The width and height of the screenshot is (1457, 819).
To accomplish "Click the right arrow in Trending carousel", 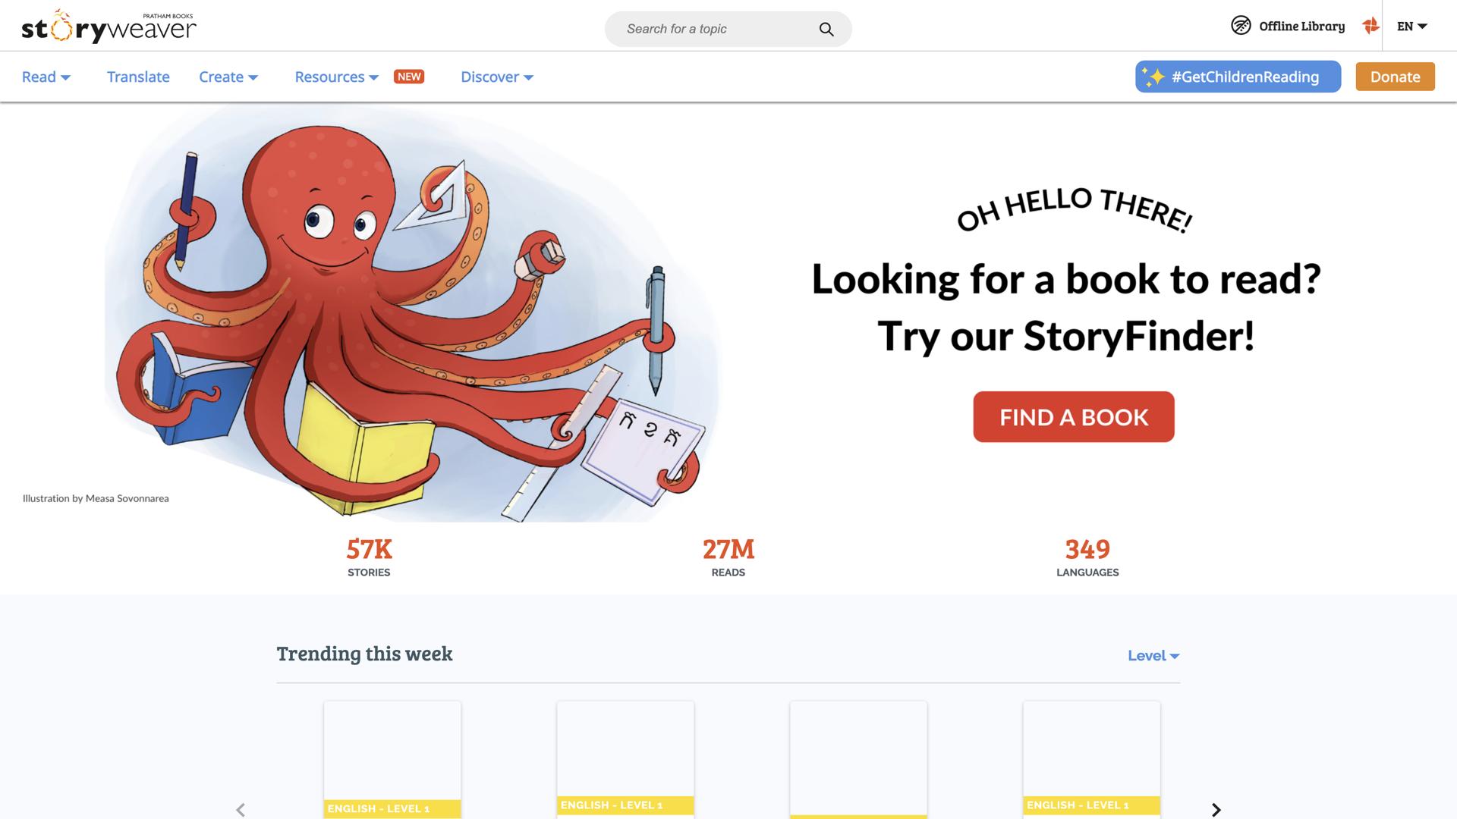I will [1215, 810].
